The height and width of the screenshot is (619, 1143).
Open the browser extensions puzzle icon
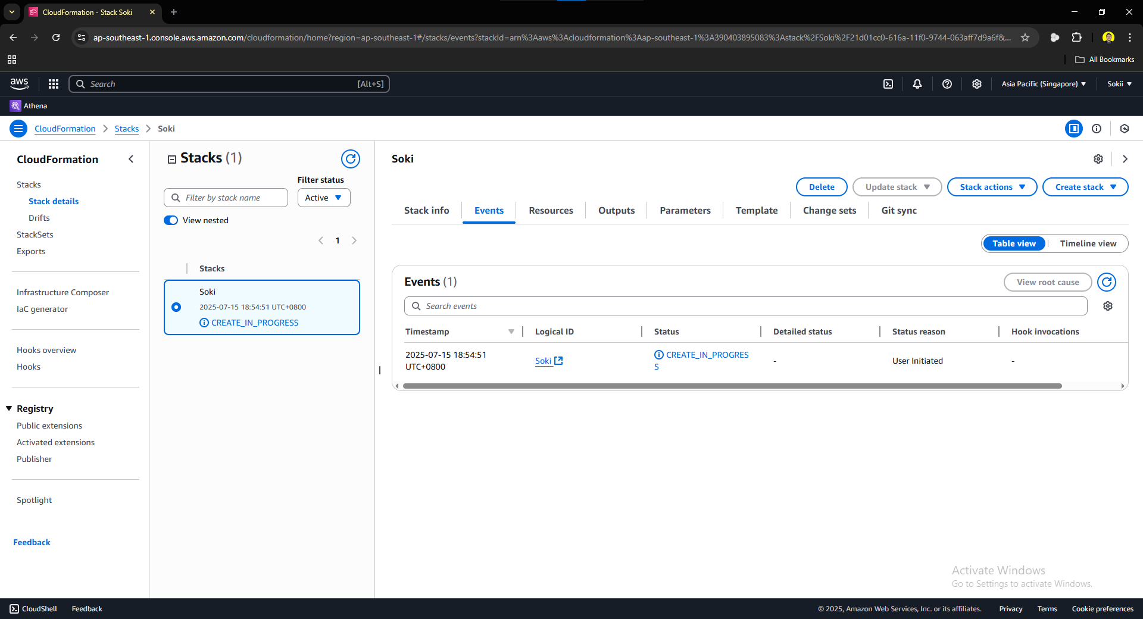click(1076, 37)
